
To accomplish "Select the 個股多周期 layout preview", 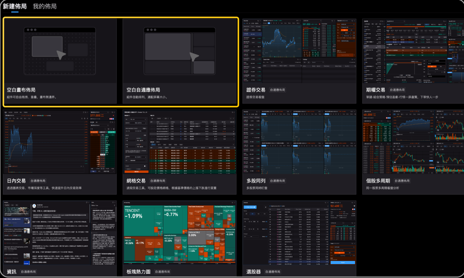I will click(x=413, y=142).
